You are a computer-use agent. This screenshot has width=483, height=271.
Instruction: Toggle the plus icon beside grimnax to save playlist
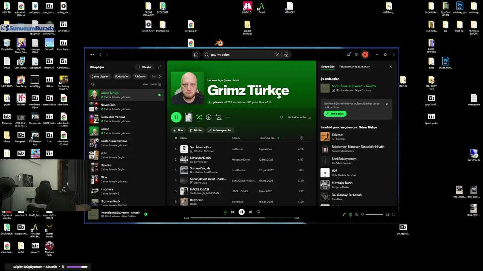point(210,102)
